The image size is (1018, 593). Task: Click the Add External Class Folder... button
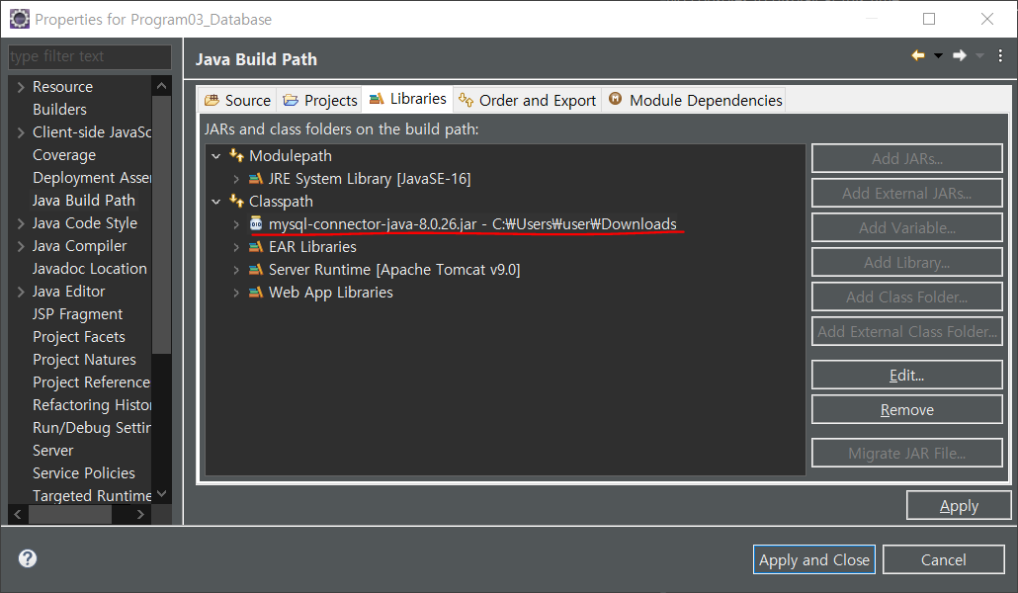[906, 332]
